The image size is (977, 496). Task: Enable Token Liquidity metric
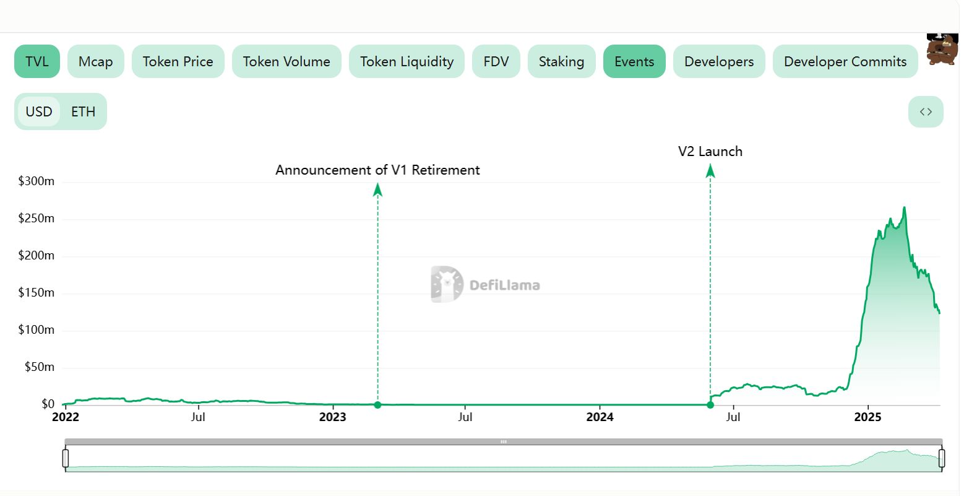click(407, 61)
